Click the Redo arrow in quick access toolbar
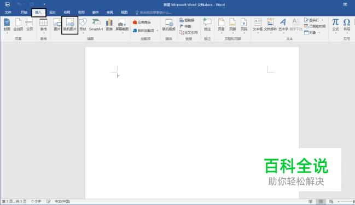Screen dimensions: 355x205 (x=32, y=4)
